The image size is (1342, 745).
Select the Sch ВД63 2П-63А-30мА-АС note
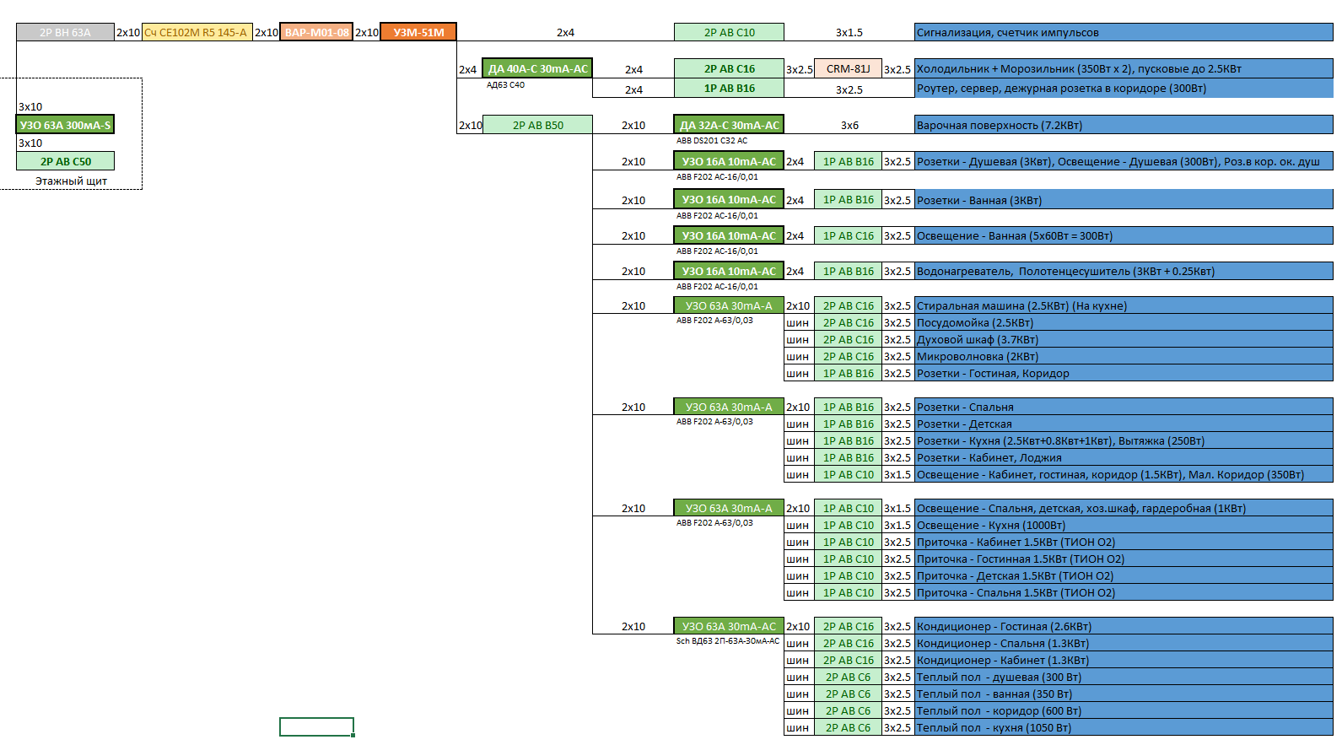click(x=727, y=641)
